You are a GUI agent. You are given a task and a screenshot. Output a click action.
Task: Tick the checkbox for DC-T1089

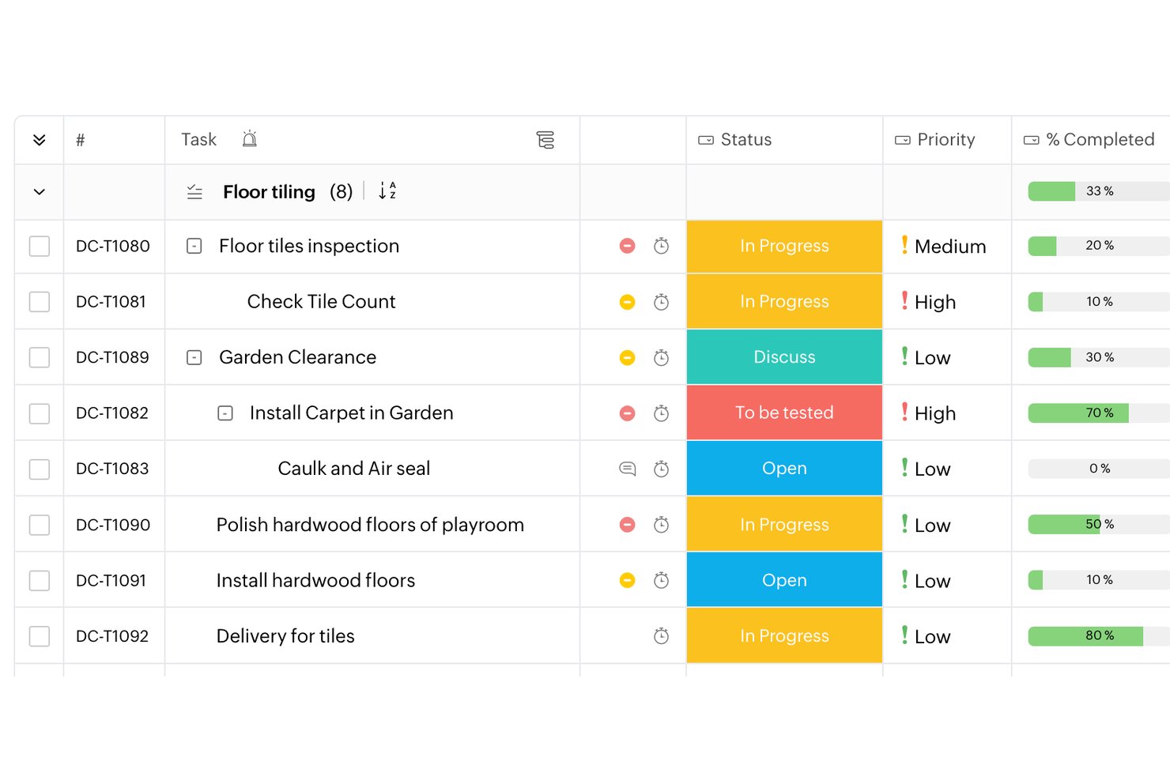tap(40, 357)
